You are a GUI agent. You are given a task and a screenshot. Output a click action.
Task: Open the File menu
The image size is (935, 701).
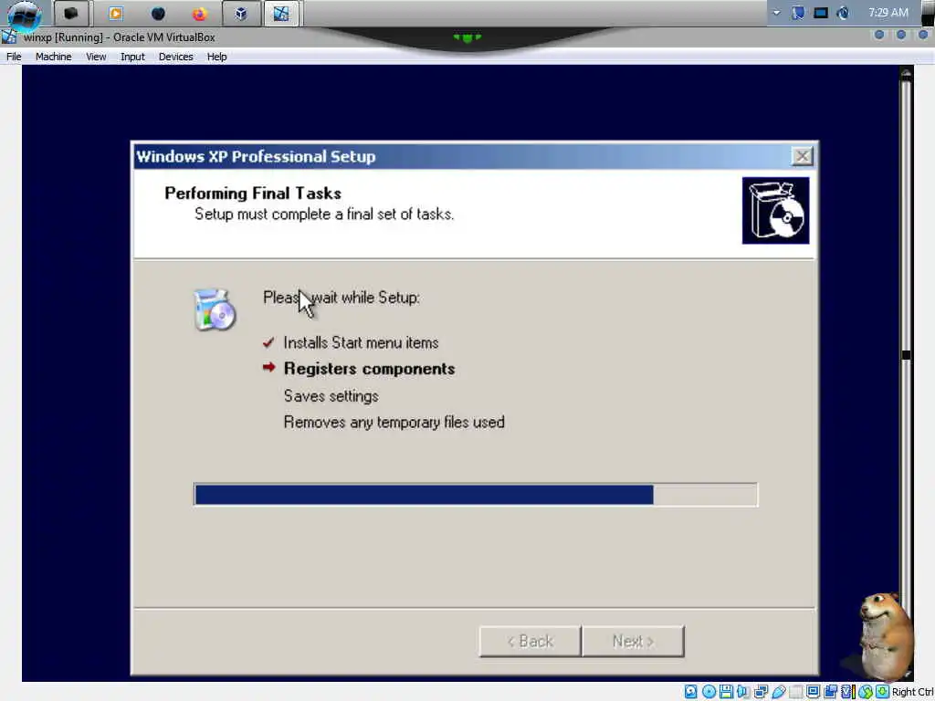[14, 57]
